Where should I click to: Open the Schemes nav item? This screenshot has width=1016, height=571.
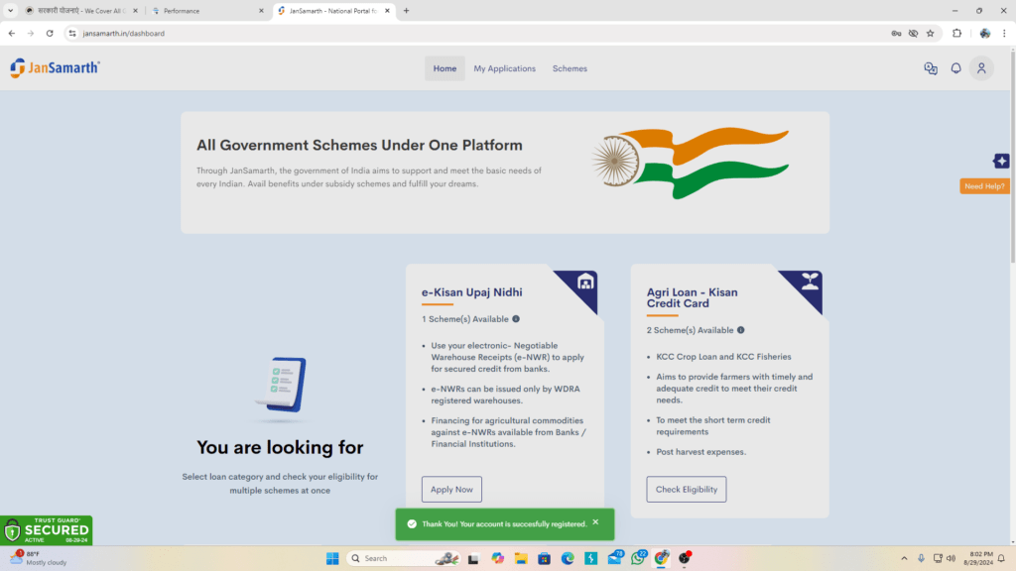570,68
